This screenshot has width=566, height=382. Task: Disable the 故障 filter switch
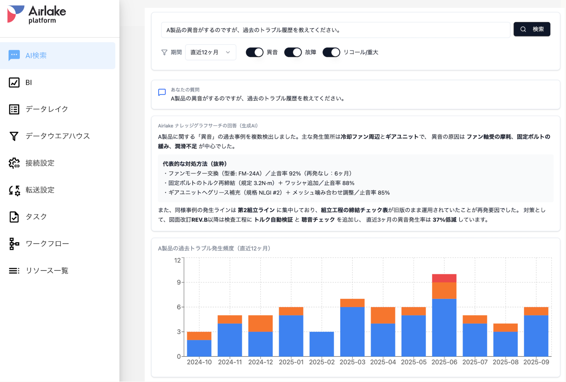pos(293,52)
